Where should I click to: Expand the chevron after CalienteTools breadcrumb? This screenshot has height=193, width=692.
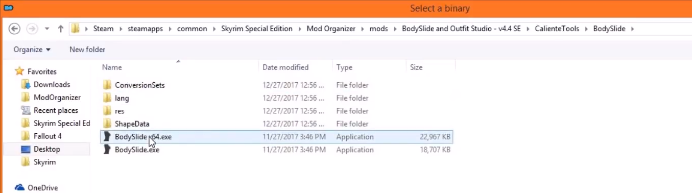(586, 29)
